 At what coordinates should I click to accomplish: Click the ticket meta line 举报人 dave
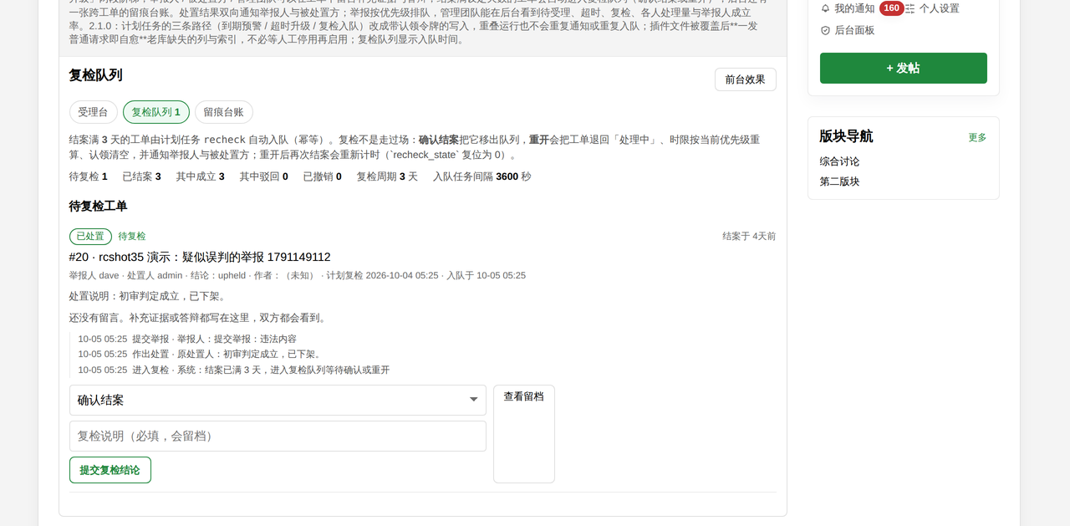click(x=298, y=275)
